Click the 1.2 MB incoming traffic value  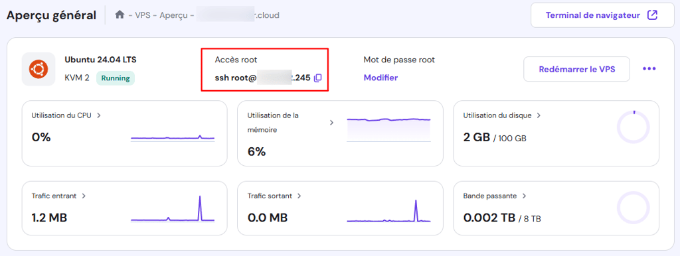(x=49, y=218)
